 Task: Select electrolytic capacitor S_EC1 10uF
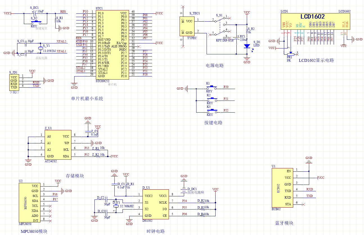(35, 13)
